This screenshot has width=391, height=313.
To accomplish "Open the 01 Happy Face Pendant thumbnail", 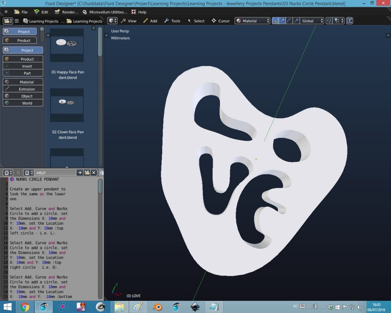I will click(67, 45).
